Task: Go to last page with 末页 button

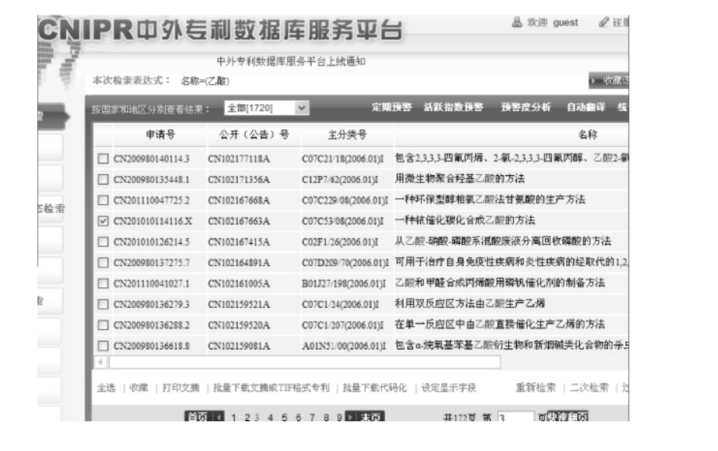Action: pyautogui.click(x=371, y=418)
